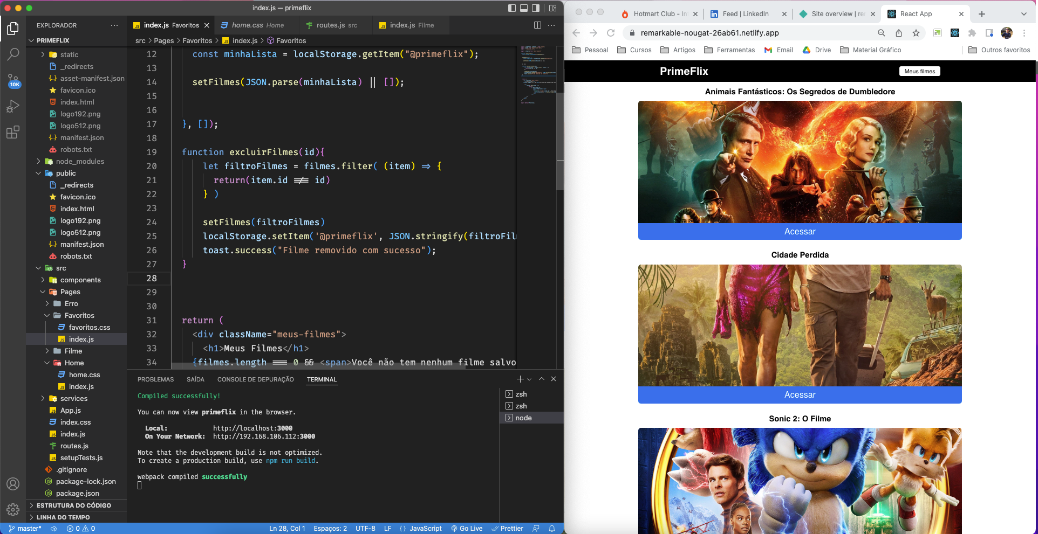Click the master branch in status bar
The height and width of the screenshot is (534, 1038).
[25, 529]
